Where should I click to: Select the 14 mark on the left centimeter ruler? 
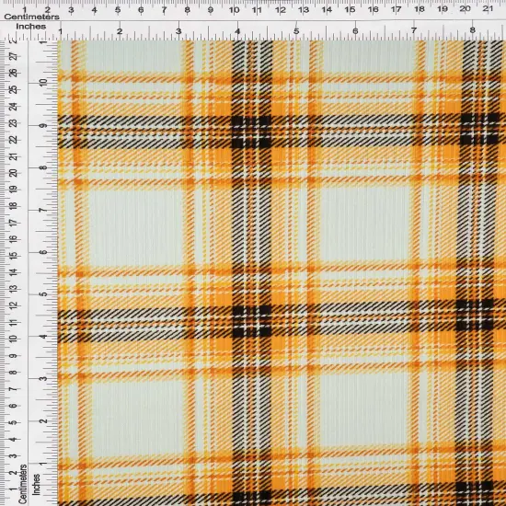click(13, 271)
